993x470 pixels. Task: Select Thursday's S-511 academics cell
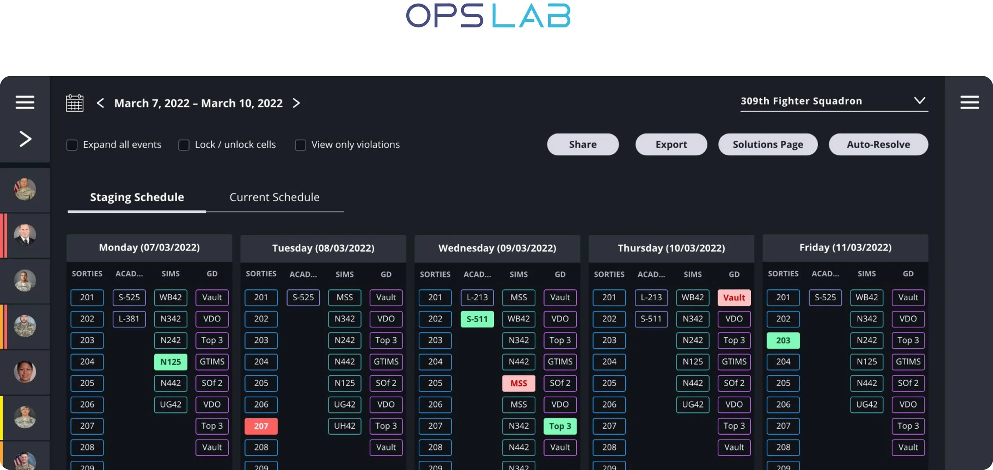[x=651, y=319]
